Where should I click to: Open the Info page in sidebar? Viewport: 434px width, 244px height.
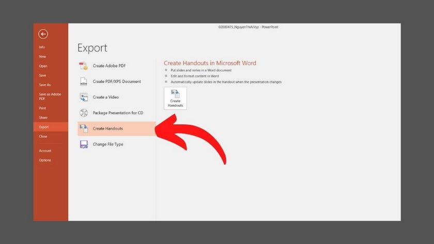42,47
